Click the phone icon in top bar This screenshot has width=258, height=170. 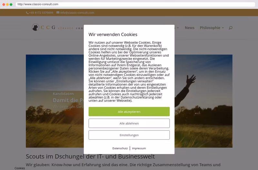point(27,13)
